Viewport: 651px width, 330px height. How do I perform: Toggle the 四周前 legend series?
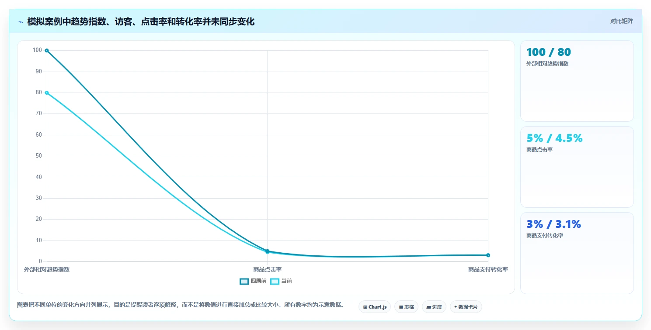[x=253, y=281]
